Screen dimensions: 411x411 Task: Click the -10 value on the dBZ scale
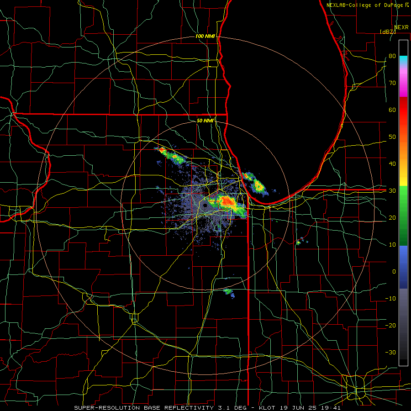390,299
